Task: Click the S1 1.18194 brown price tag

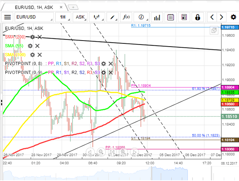Action: tap(230, 140)
